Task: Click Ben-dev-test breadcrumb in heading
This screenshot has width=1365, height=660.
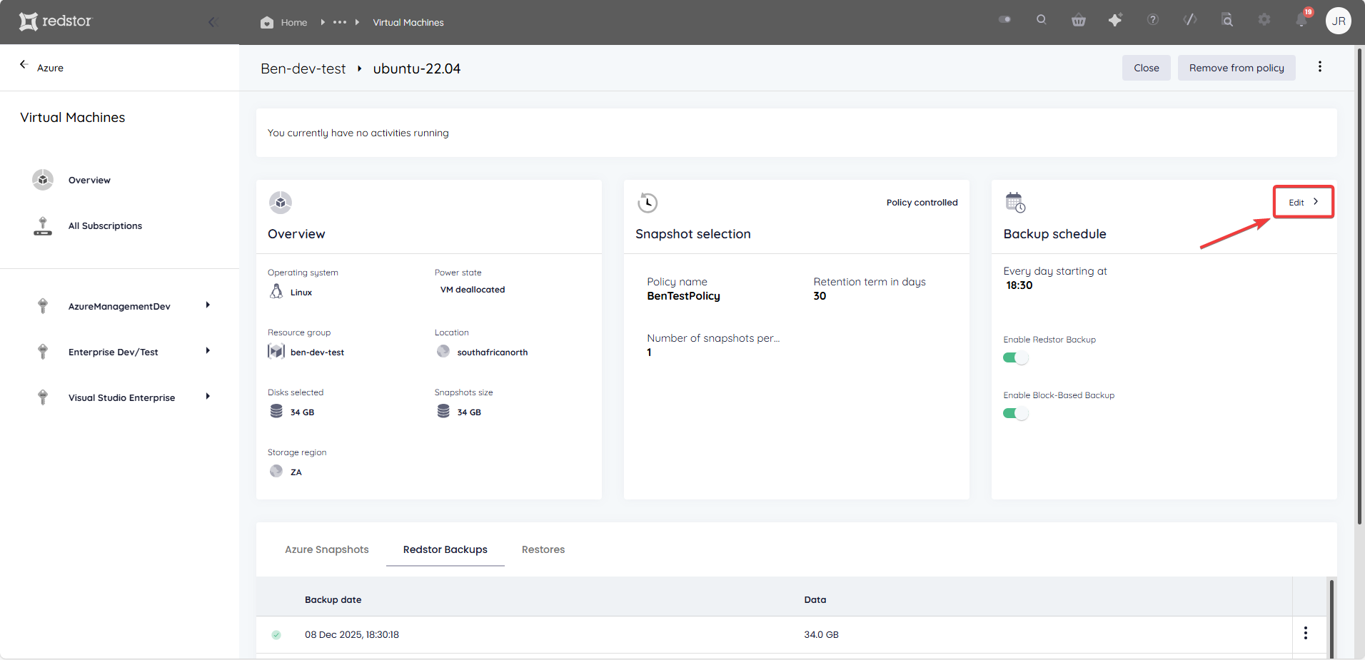Action: (x=303, y=68)
